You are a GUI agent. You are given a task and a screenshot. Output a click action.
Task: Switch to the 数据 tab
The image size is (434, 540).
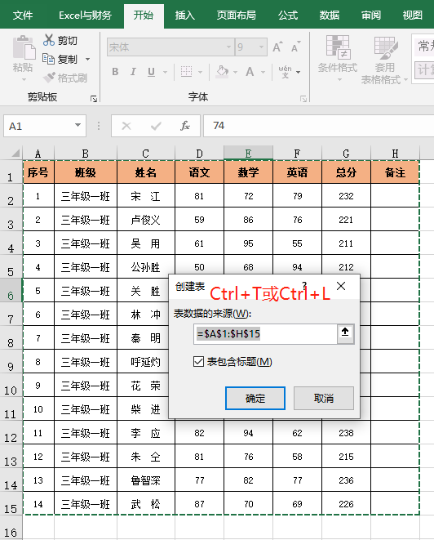tap(329, 16)
